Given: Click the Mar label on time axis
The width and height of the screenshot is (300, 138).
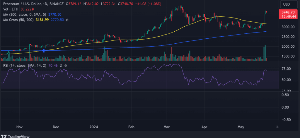Looking at the screenshot, I should click(x=167, y=127).
